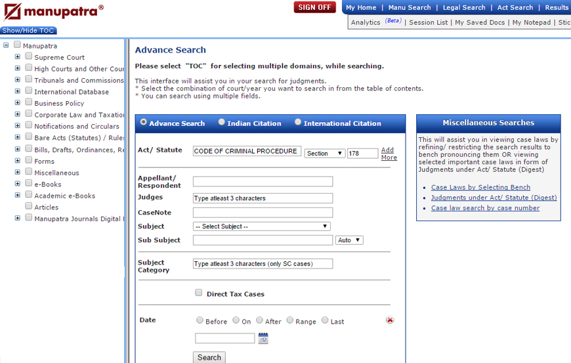Viewport: 571px width, 363px height.
Task: Open the Act Search menu
Action: pos(515,8)
